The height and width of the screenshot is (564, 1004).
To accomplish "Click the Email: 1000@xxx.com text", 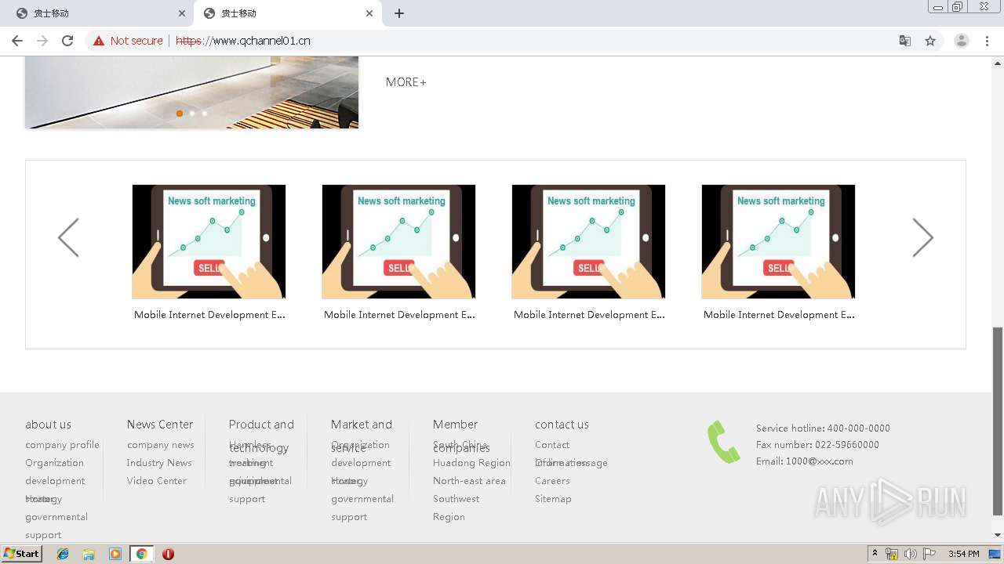I will coord(805,461).
